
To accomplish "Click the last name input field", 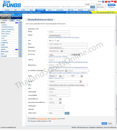I will (x=59, y=35).
